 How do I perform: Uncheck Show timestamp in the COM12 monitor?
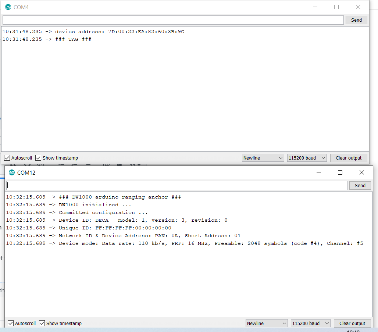click(x=42, y=323)
